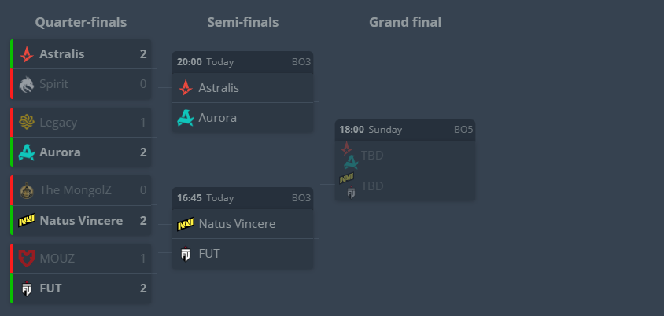Viewport: 664px width, 316px height.
Task: Click Natus Vincere logo in quarter-finals
Action: click(27, 221)
